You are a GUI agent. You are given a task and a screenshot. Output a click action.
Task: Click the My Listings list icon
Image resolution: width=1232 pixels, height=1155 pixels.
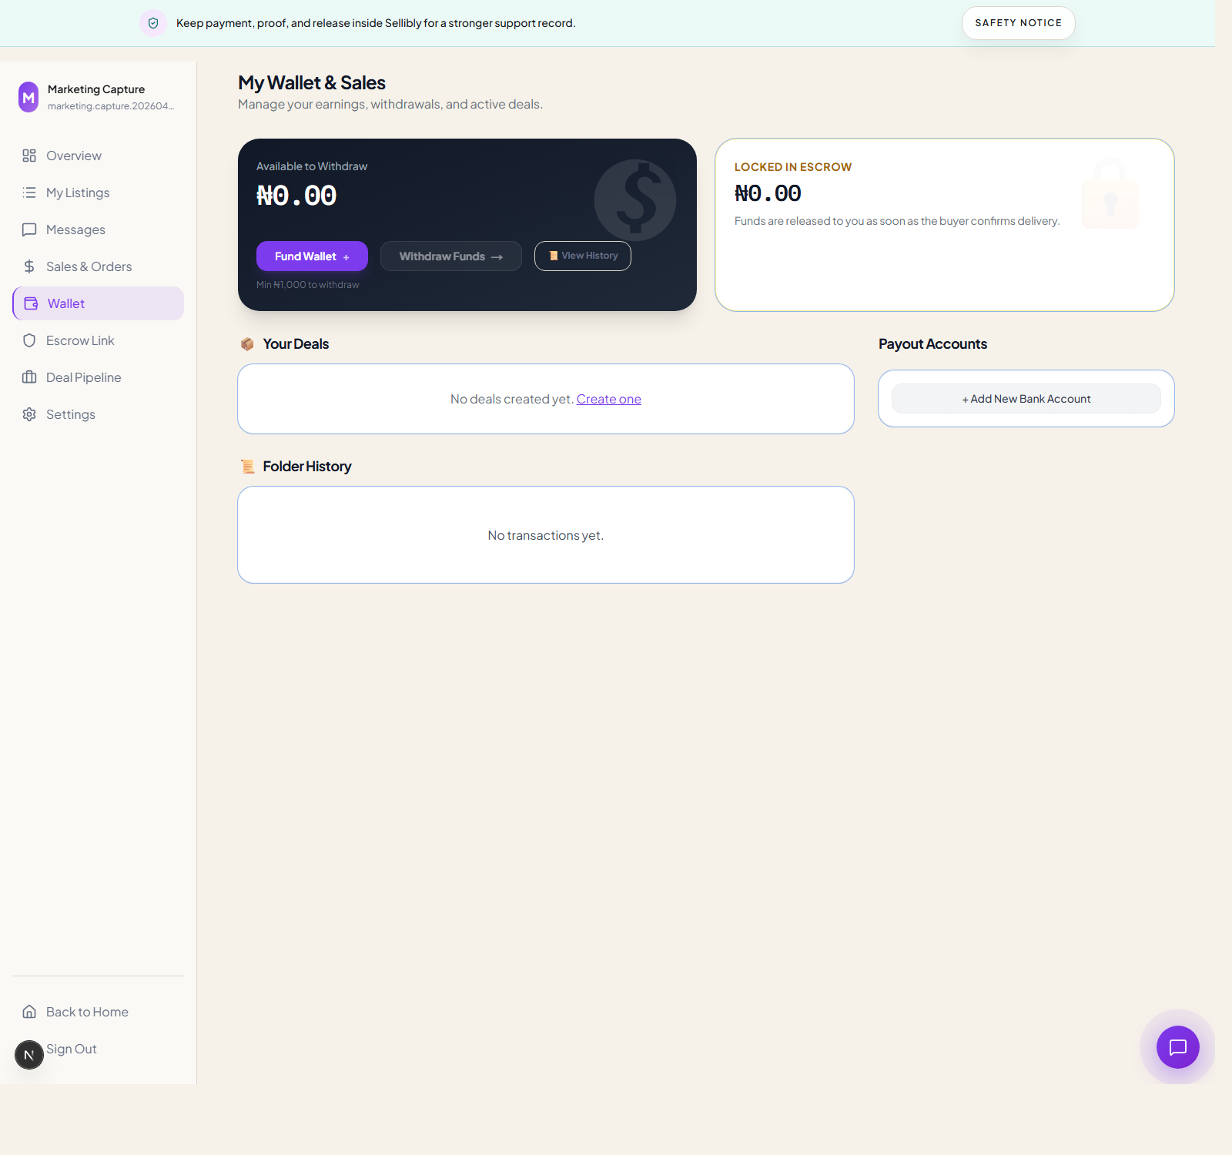click(x=29, y=192)
